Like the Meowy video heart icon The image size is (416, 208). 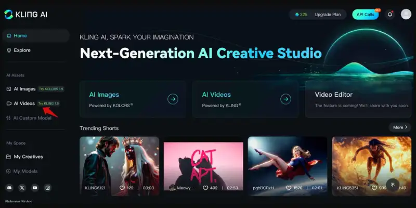[x=205, y=188]
